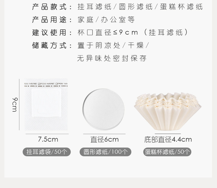Click the 无异味处密封保存 storage text
This screenshot has height=188, width=217.
pyautogui.click(x=112, y=58)
